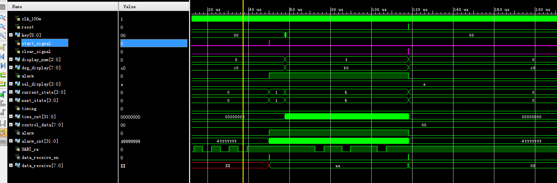
Task: Expand the sel_display[3:0] bus
Action: tap(11, 84)
